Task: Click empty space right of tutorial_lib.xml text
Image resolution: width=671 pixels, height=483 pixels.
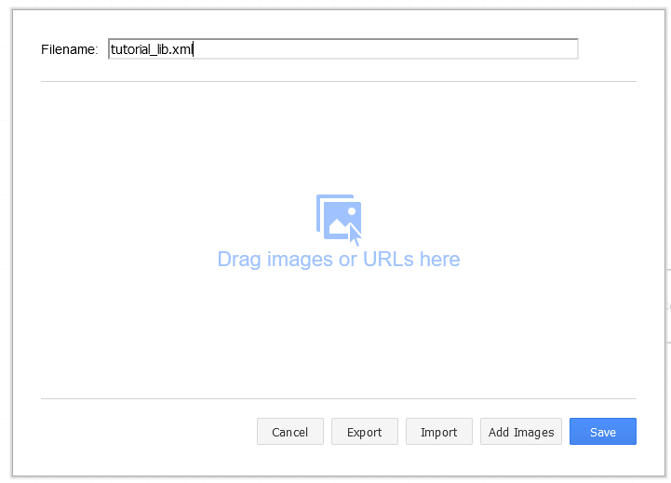Action: pyautogui.click(x=391, y=48)
